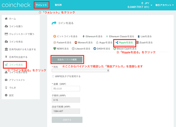176x127 pixels.
Task: Select the NEMを送る tab
Action: click(61, 49)
